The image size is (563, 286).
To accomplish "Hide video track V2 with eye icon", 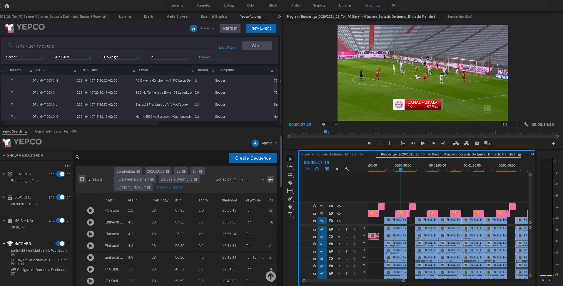I will click(x=339, y=213).
